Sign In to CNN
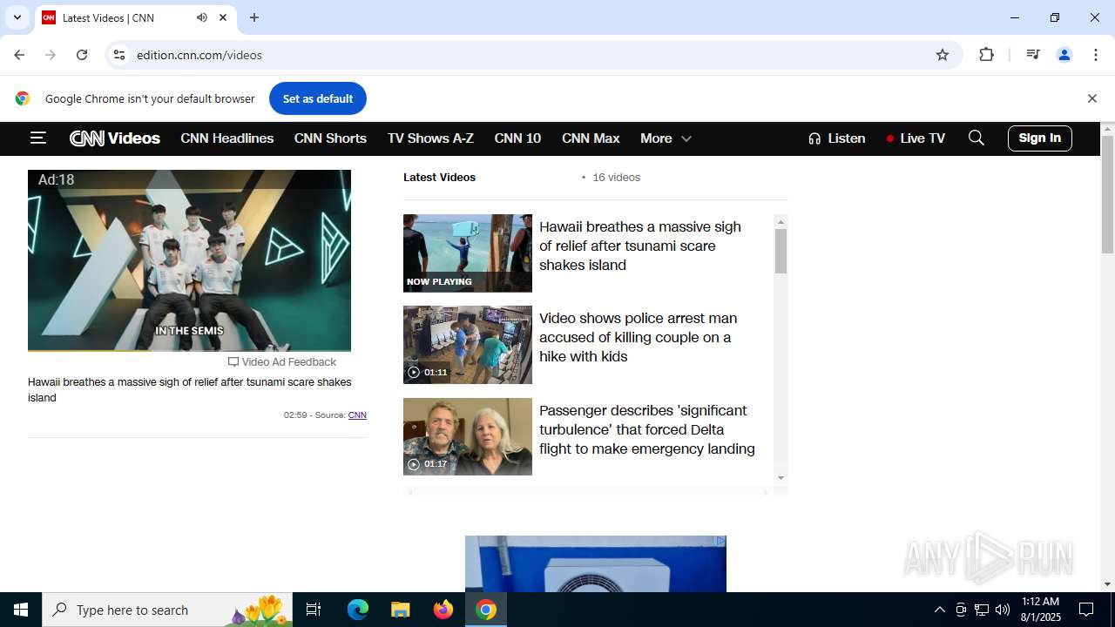1115x627 pixels. tap(1040, 138)
